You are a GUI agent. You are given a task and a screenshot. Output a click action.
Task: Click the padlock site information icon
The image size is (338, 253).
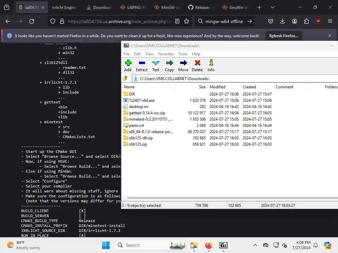pos(62,21)
